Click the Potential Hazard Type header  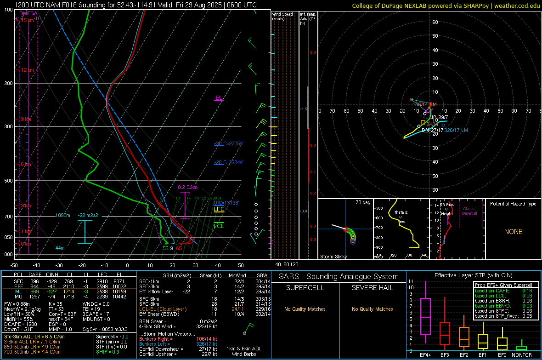coord(513,204)
